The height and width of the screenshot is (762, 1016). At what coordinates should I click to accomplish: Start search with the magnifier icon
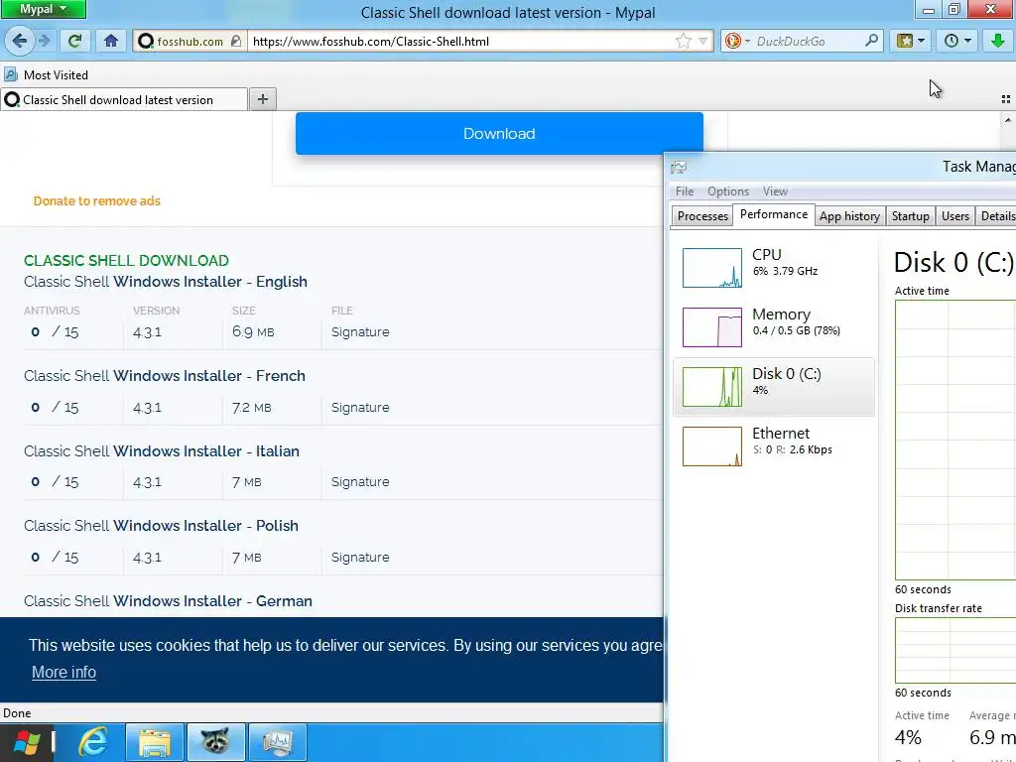click(x=871, y=41)
